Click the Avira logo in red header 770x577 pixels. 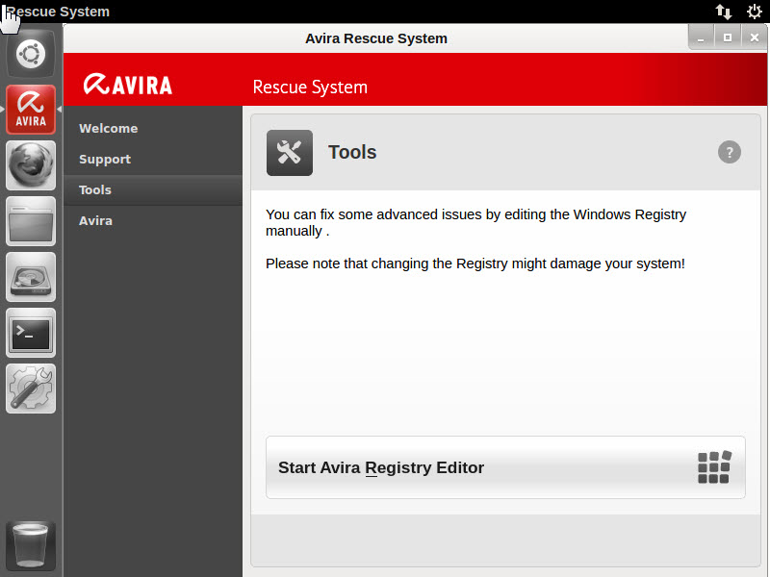(128, 85)
